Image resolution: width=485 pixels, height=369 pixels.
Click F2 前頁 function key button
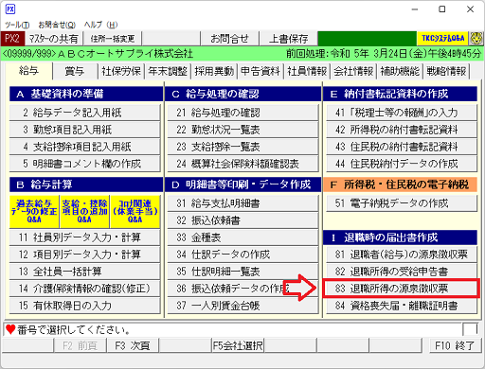point(80,346)
